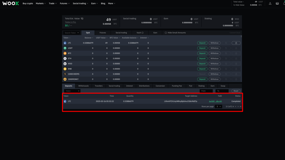The height and width of the screenshot is (160, 285).
Task: Click the BNB coin icon
Action: (65, 69)
